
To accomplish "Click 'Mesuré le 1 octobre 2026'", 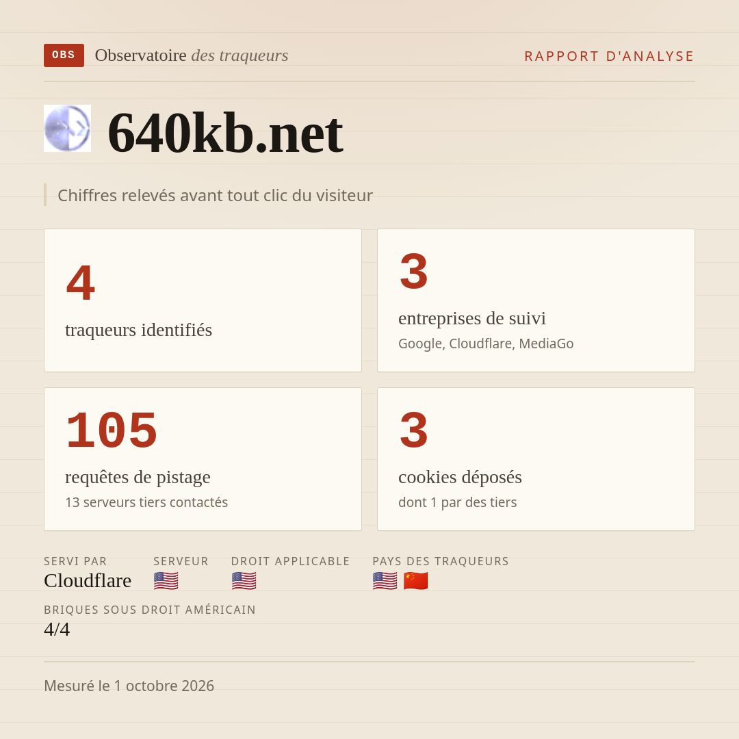I will pos(129,686).
